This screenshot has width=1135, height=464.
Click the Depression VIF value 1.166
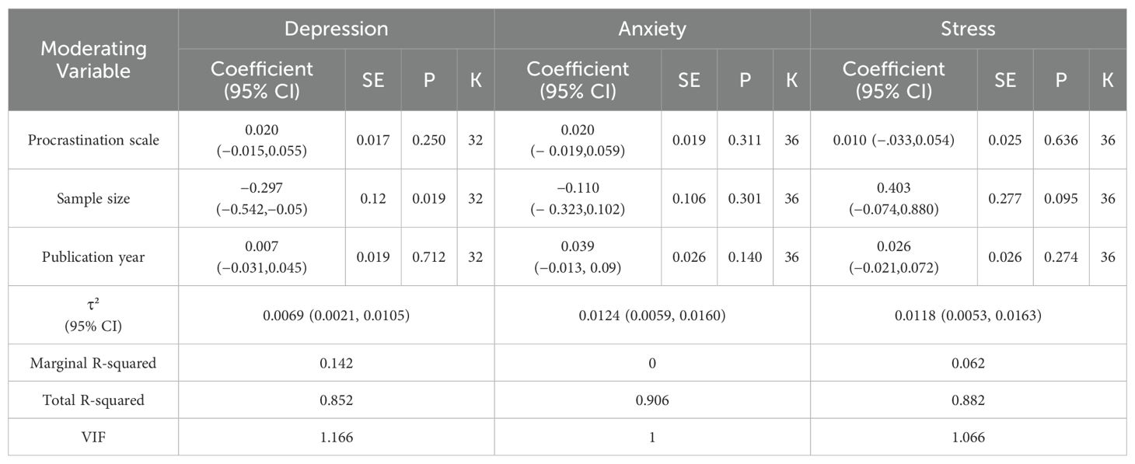(x=336, y=438)
